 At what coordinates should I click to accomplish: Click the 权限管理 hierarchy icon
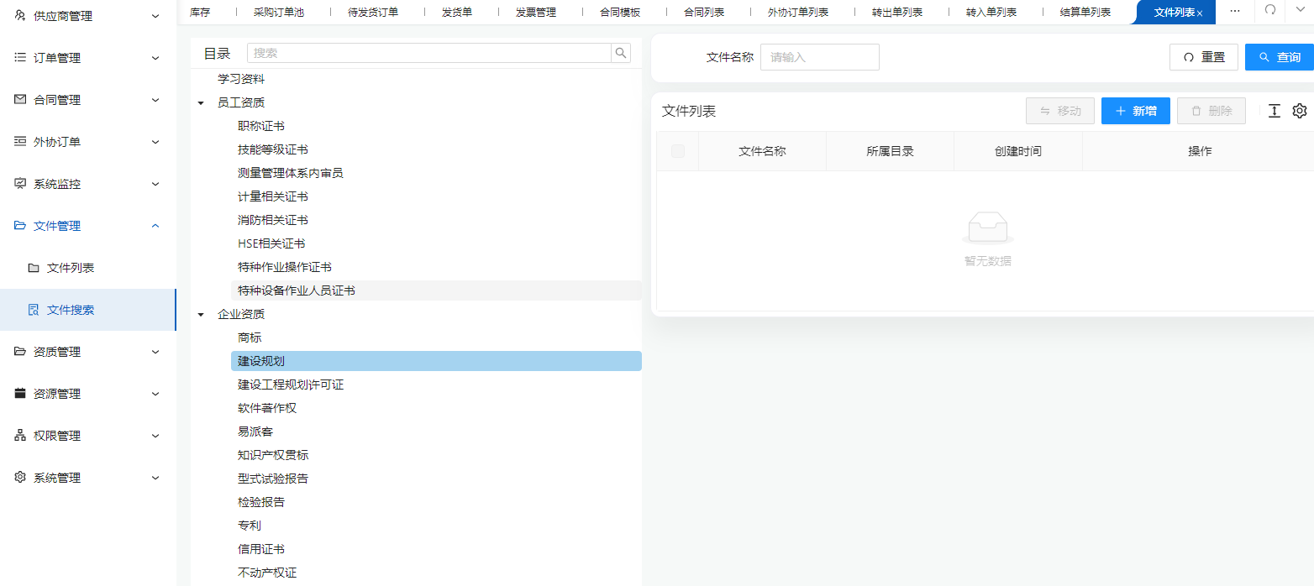pos(20,436)
